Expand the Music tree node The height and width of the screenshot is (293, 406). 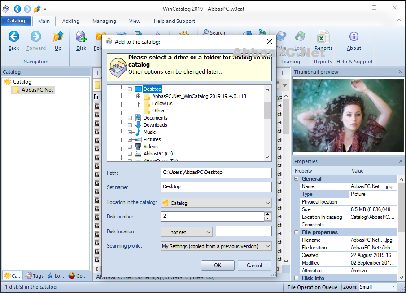(x=130, y=132)
